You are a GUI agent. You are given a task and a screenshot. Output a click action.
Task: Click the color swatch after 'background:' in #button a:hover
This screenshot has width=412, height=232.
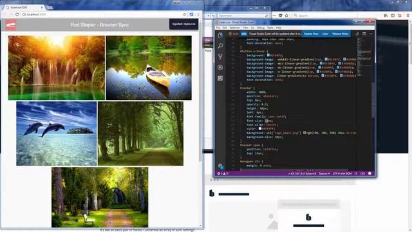point(268,55)
